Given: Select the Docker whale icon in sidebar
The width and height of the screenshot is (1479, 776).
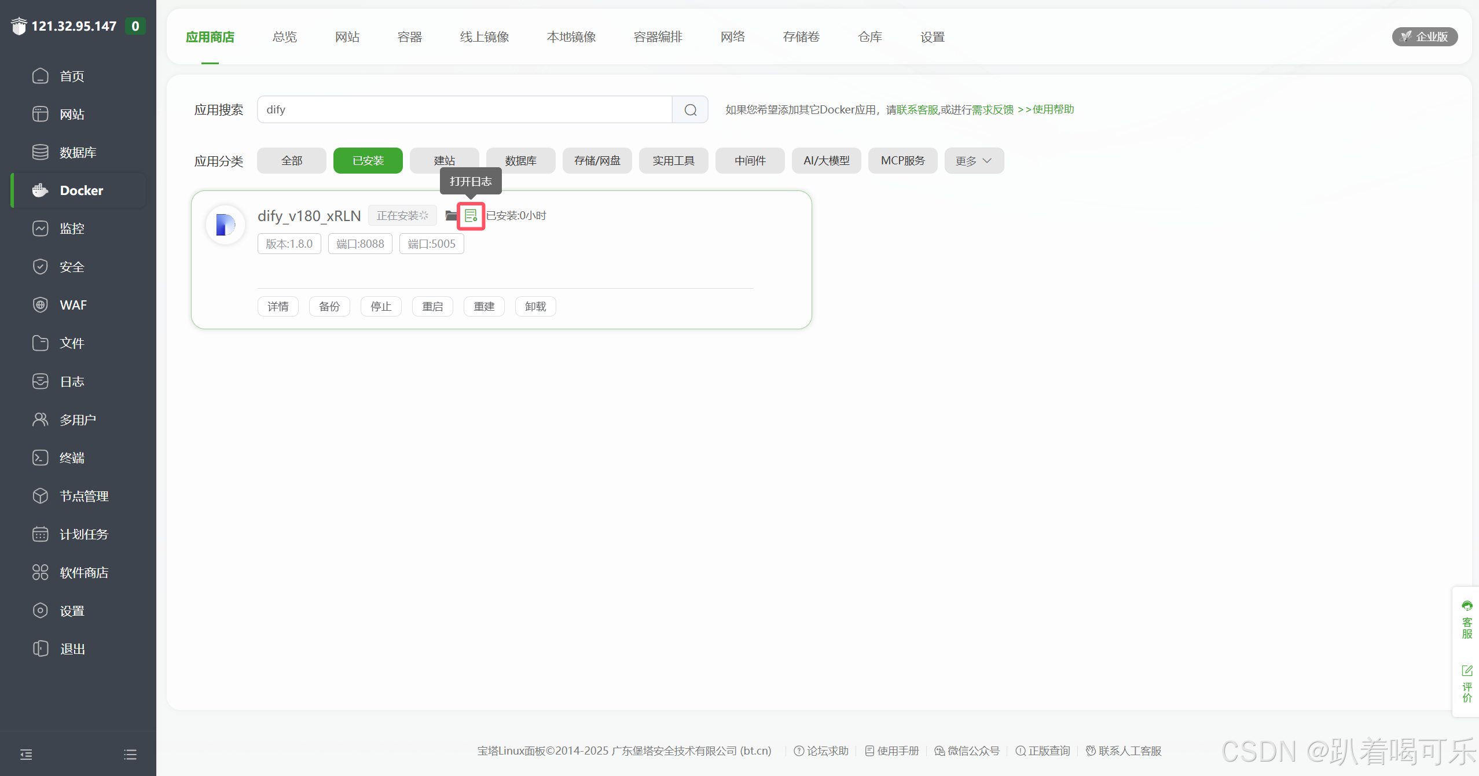Looking at the screenshot, I should pos(40,190).
